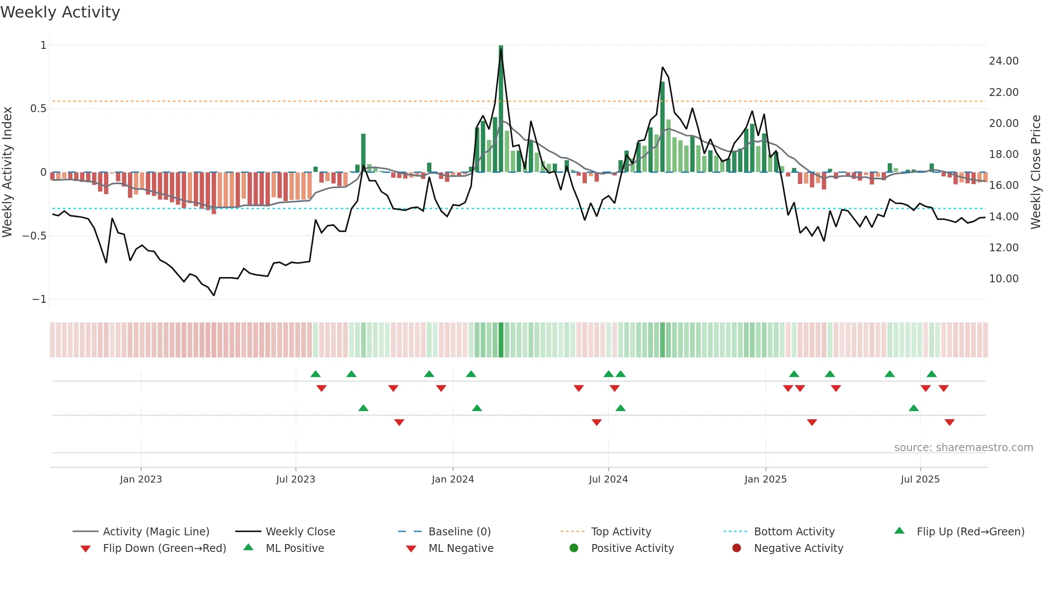The height and width of the screenshot is (589, 1048).
Task: Toggle Flip Up (Red→Green) legend entry
Action: point(959,531)
